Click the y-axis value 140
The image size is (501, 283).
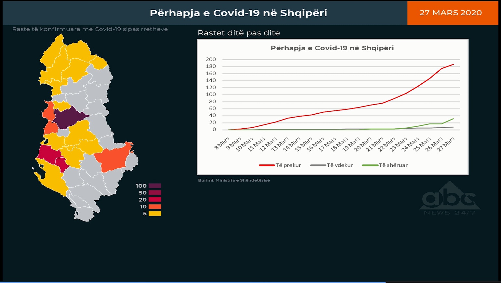(211, 80)
